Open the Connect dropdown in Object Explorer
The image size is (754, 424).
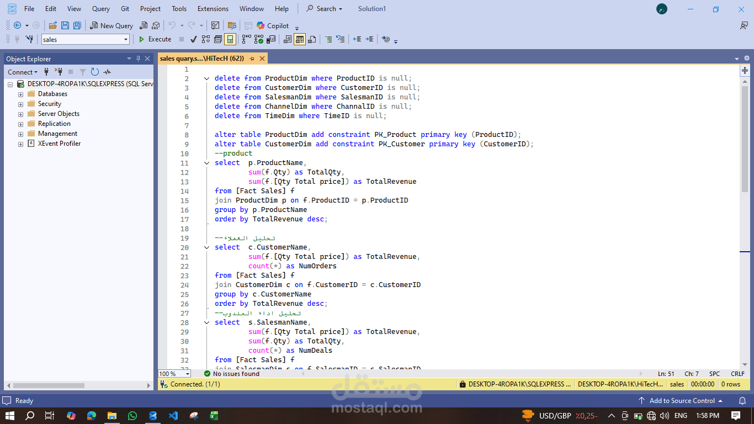click(x=23, y=72)
